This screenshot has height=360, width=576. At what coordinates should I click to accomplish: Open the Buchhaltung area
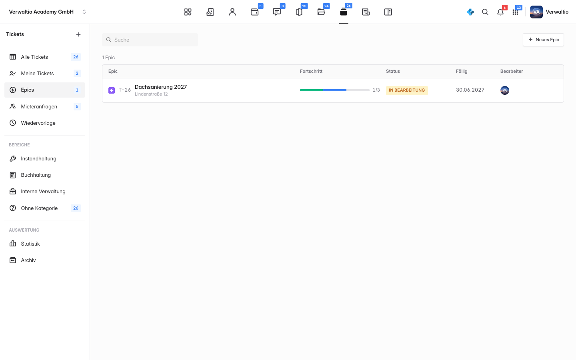pos(45,175)
